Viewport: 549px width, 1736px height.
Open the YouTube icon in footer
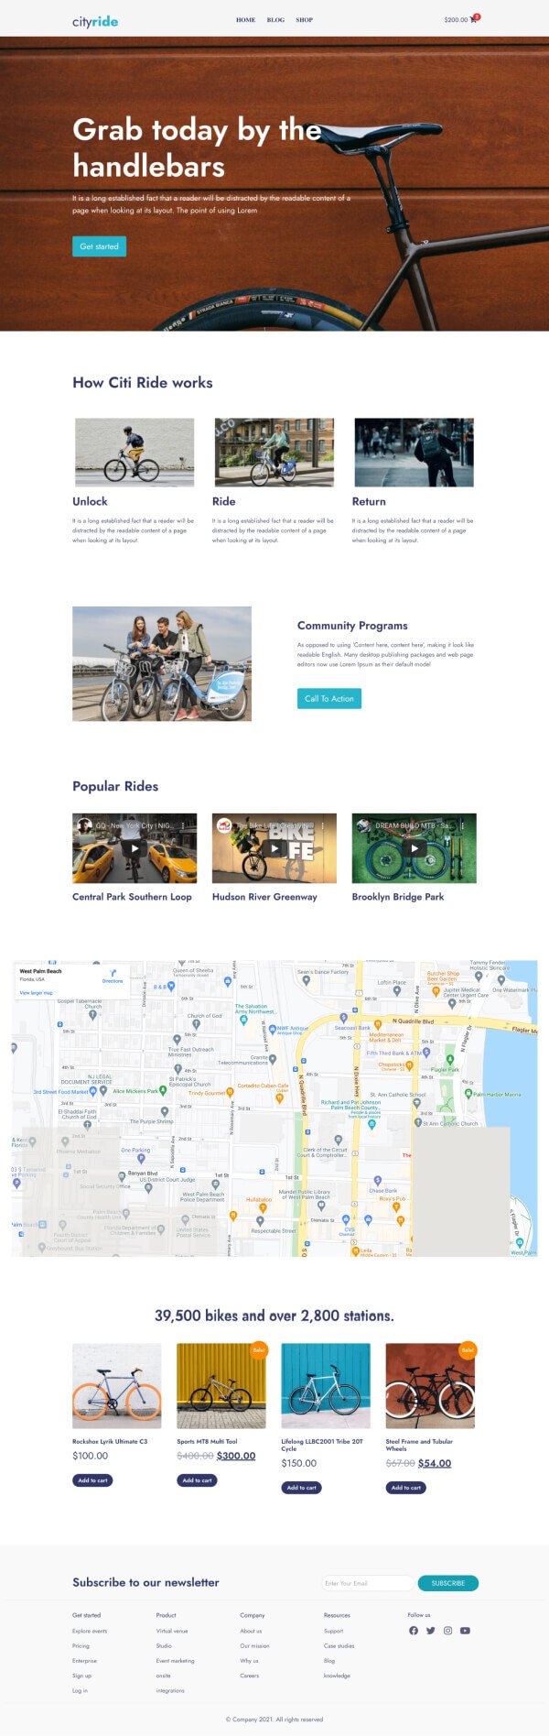(x=465, y=1631)
